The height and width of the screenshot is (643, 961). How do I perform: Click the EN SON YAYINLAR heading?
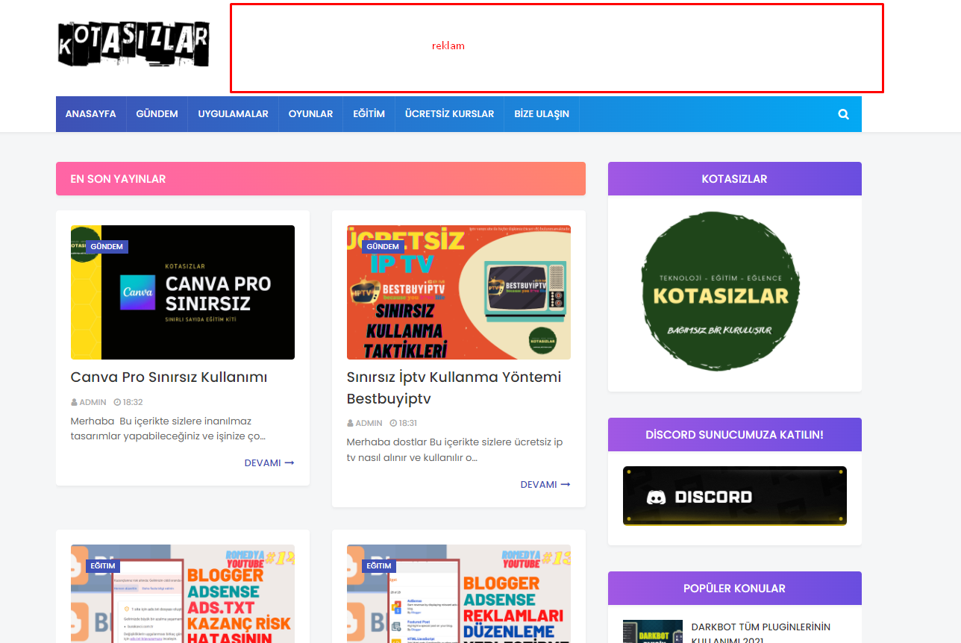pos(118,179)
